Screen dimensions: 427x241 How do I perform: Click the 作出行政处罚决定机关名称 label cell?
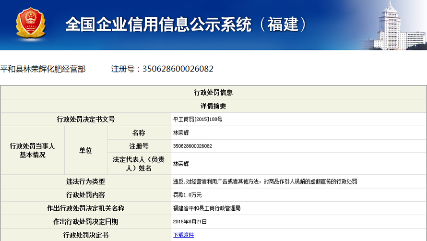pos(86,208)
